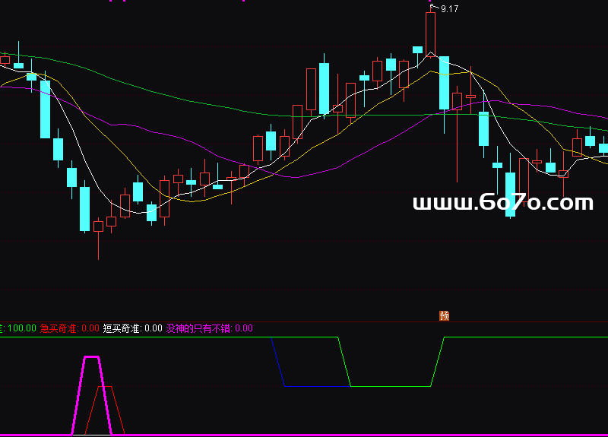Screen dimensions: 608x437
Task: Select the lowest cyan candlestick on left
Action: coord(84,208)
